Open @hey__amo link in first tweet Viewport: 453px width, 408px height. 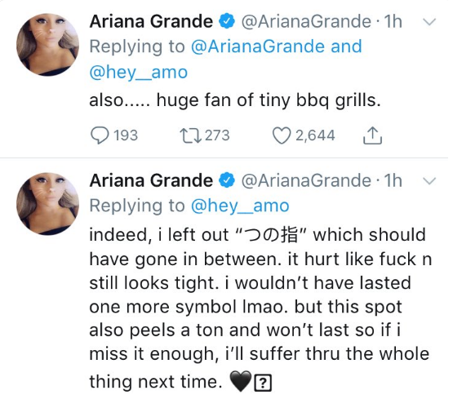(139, 72)
